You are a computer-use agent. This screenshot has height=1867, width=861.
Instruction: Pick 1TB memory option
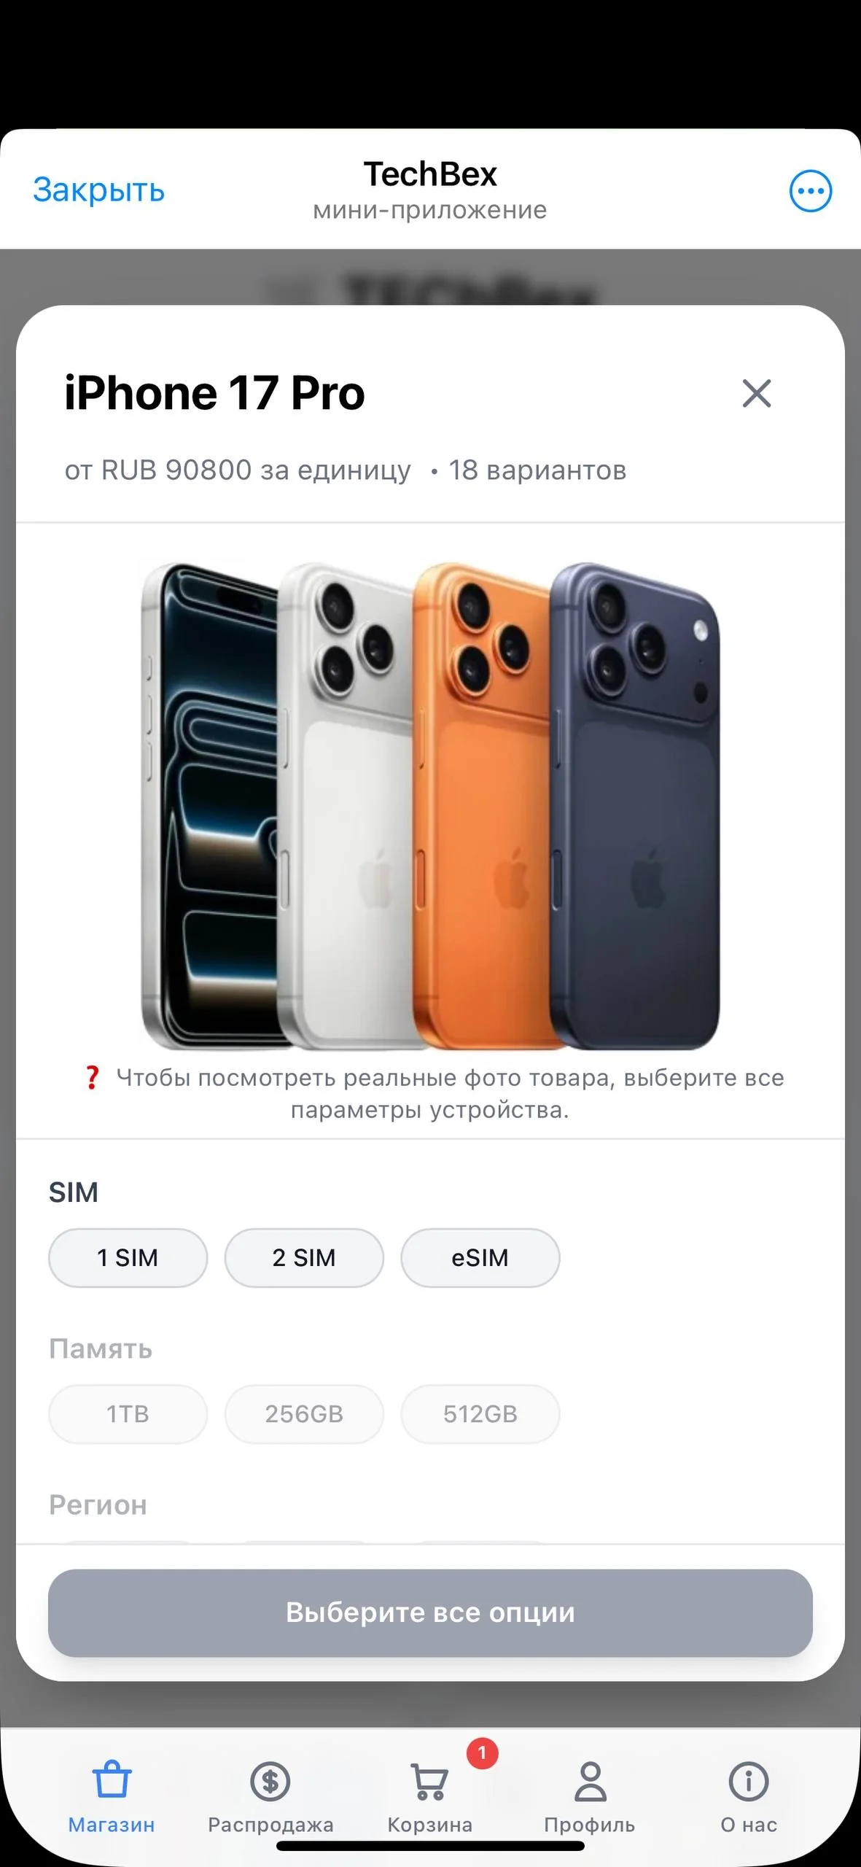point(128,1413)
